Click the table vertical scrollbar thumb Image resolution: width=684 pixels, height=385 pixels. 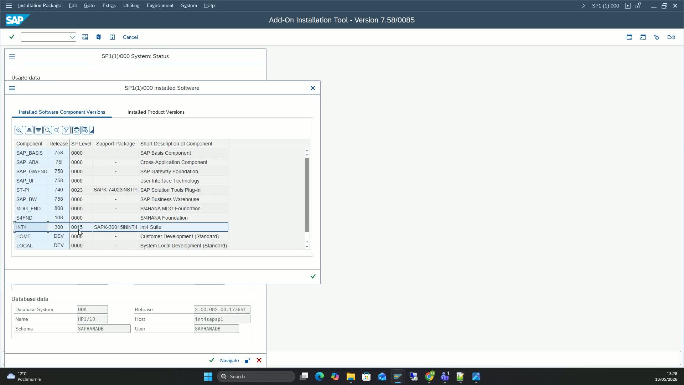click(x=307, y=195)
